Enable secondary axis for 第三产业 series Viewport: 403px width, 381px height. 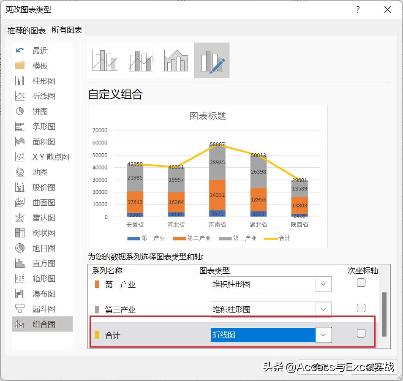click(361, 308)
